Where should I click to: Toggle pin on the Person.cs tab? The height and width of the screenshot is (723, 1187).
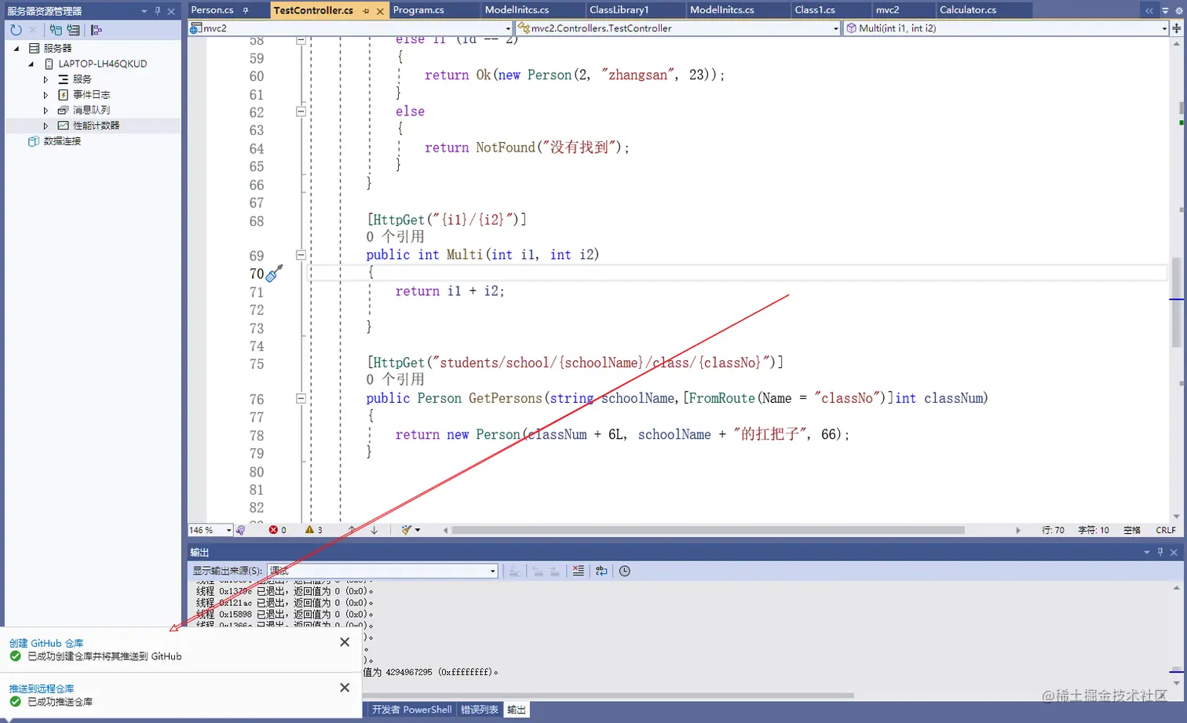[246, 10]
